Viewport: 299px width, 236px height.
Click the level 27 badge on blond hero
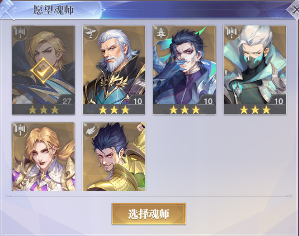click(66, 101)
